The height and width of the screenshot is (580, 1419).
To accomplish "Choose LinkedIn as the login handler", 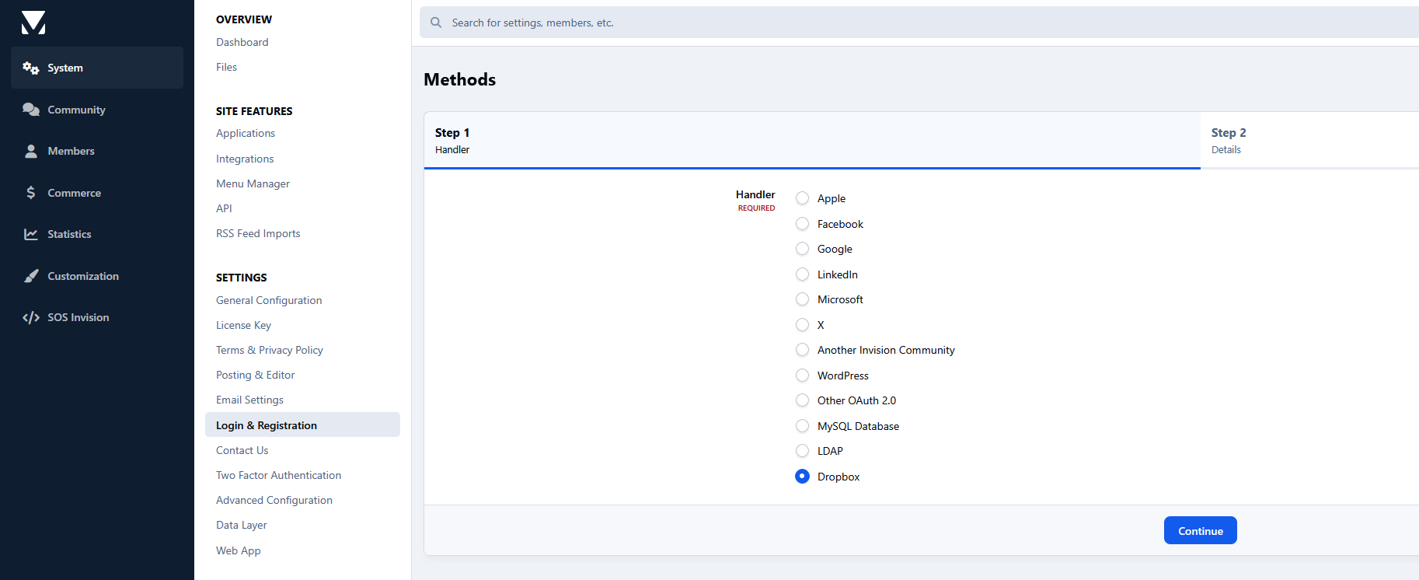I will point(803,274).
